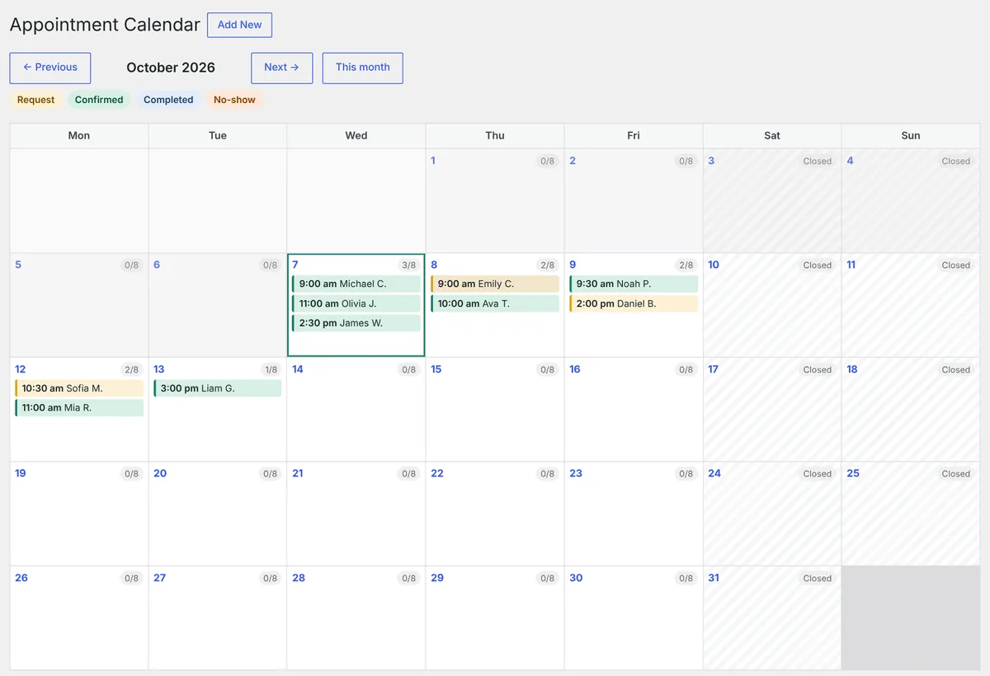This screenshot has height=676, width=990.
Task: Click the Wed column header
Action: 356,135
